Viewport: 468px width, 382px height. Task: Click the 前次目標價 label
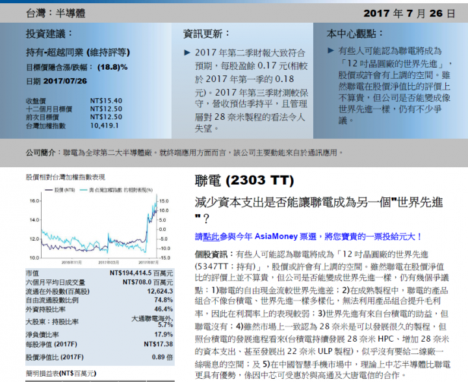[x=42, y=117]
